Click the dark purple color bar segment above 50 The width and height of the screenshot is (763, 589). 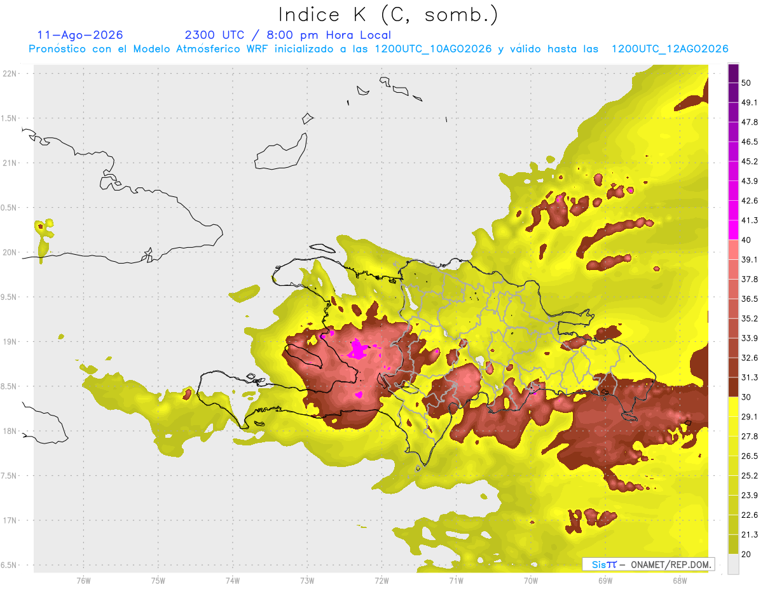tap(733, 73)
